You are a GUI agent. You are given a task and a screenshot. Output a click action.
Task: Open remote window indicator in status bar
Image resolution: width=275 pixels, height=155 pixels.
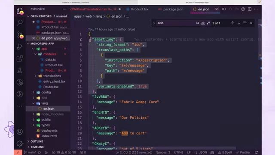[x=18, y=152]
